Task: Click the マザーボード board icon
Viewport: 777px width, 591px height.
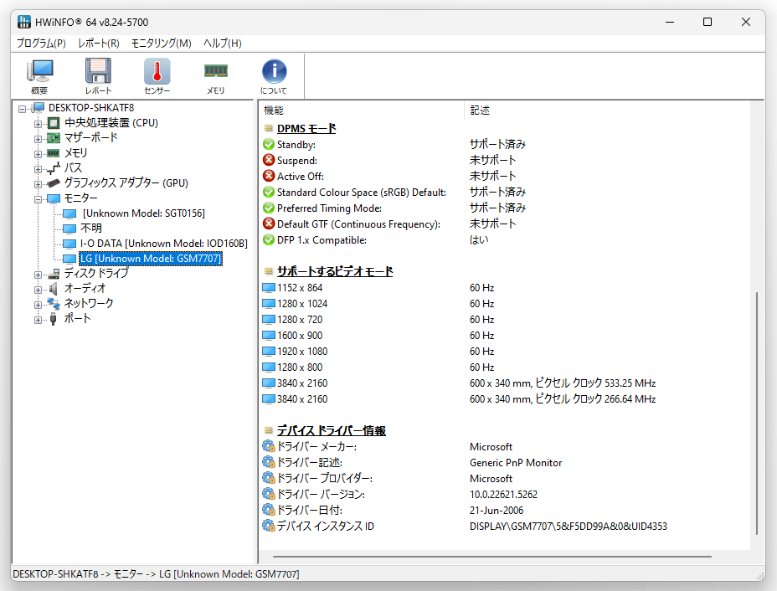Action: pos(54,138)
